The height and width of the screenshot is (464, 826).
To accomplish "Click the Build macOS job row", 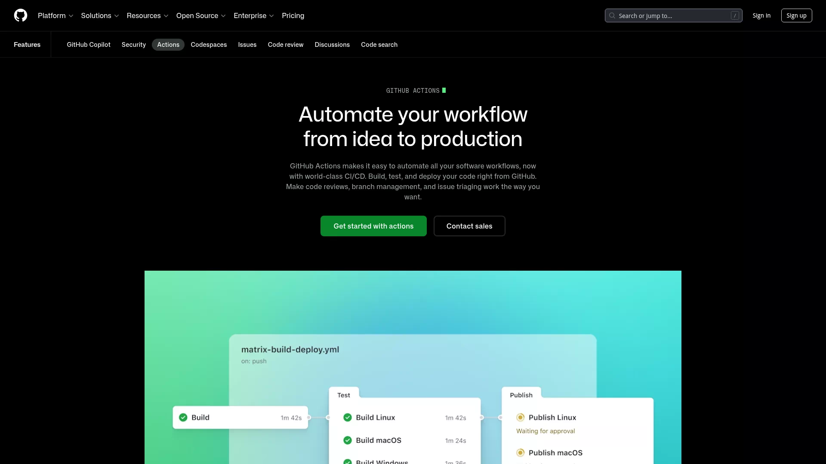I will point(405,440).
